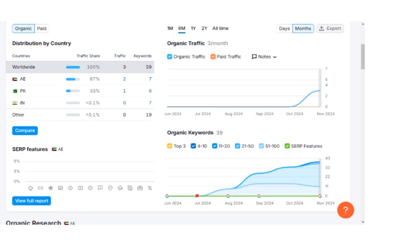The image size is (412, 247).
Task: Click the X (Twitter) SERP icon
Action: [150, 188]
